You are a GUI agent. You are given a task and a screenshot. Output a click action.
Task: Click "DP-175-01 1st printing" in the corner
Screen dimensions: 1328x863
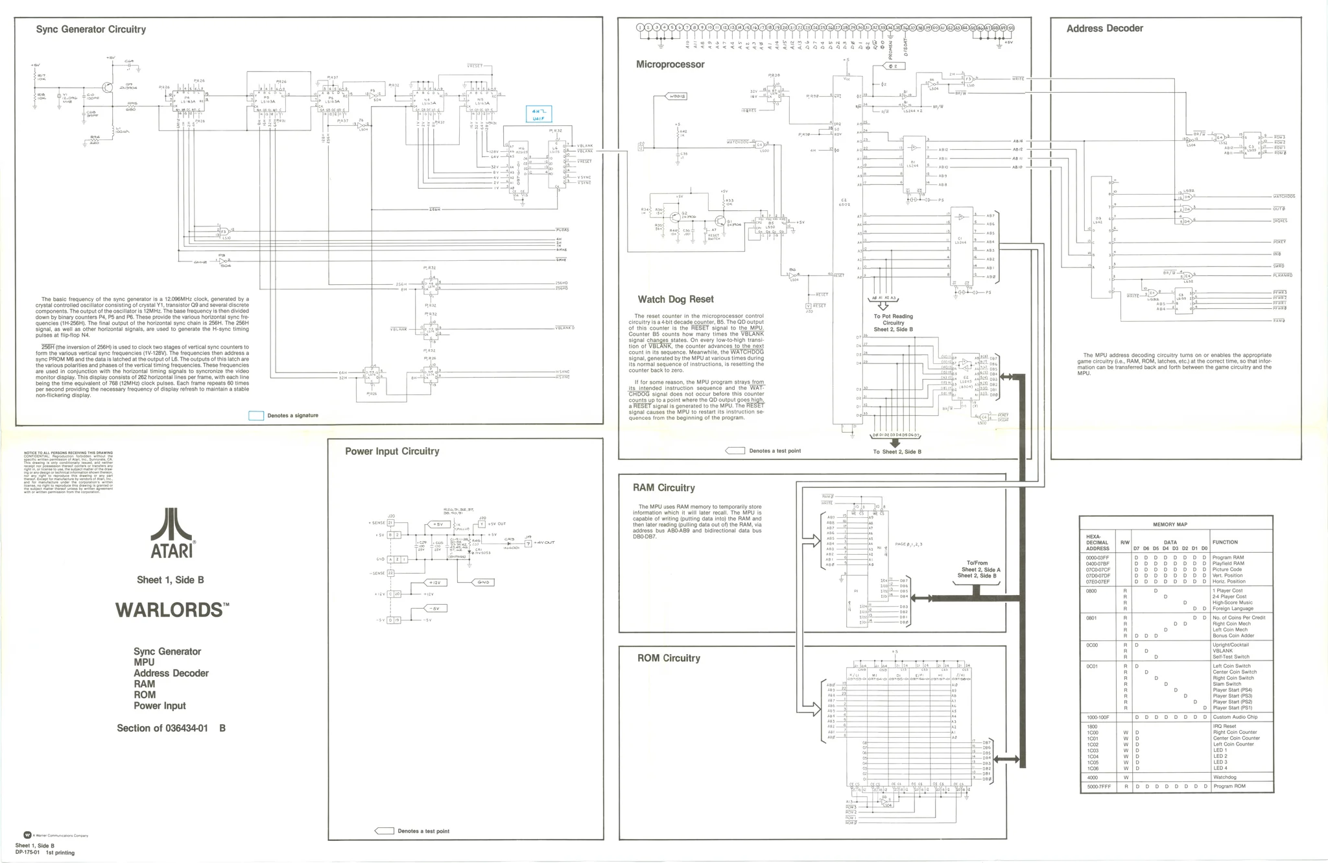click(x=45, y=853)
